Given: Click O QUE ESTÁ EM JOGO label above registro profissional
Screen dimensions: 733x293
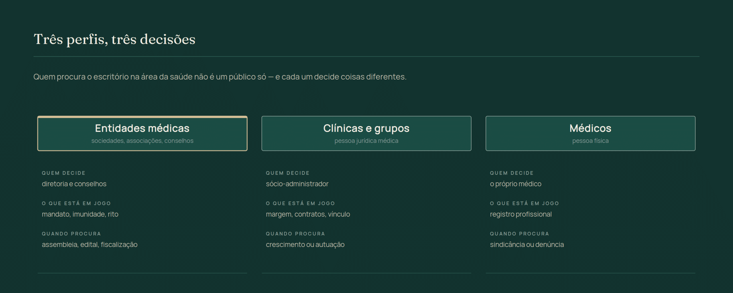Looking at the screenshot, I should 524,203.
